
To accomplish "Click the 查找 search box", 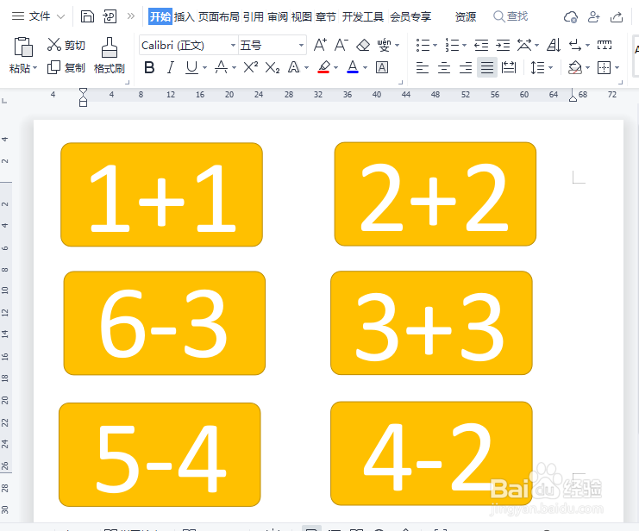I will pyautogui.click(x=511, y=16).
